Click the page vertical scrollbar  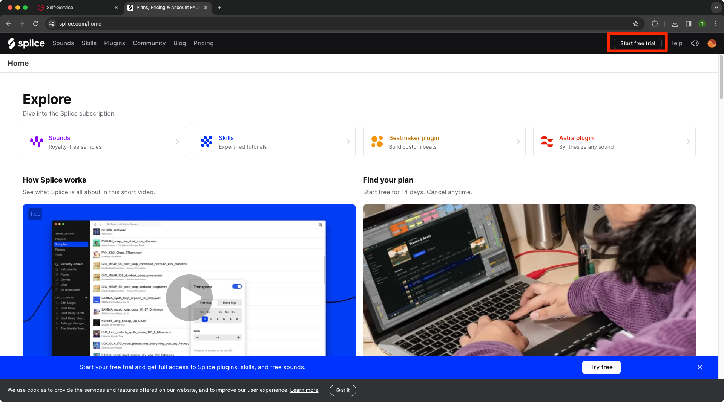coord(721,77)
